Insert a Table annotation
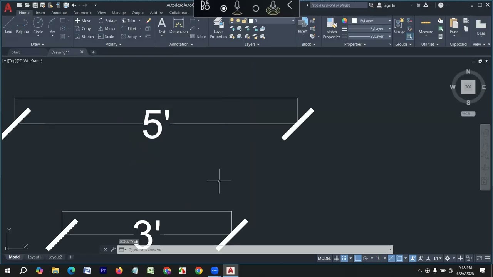493x277 pixels. tap(198, 37)
